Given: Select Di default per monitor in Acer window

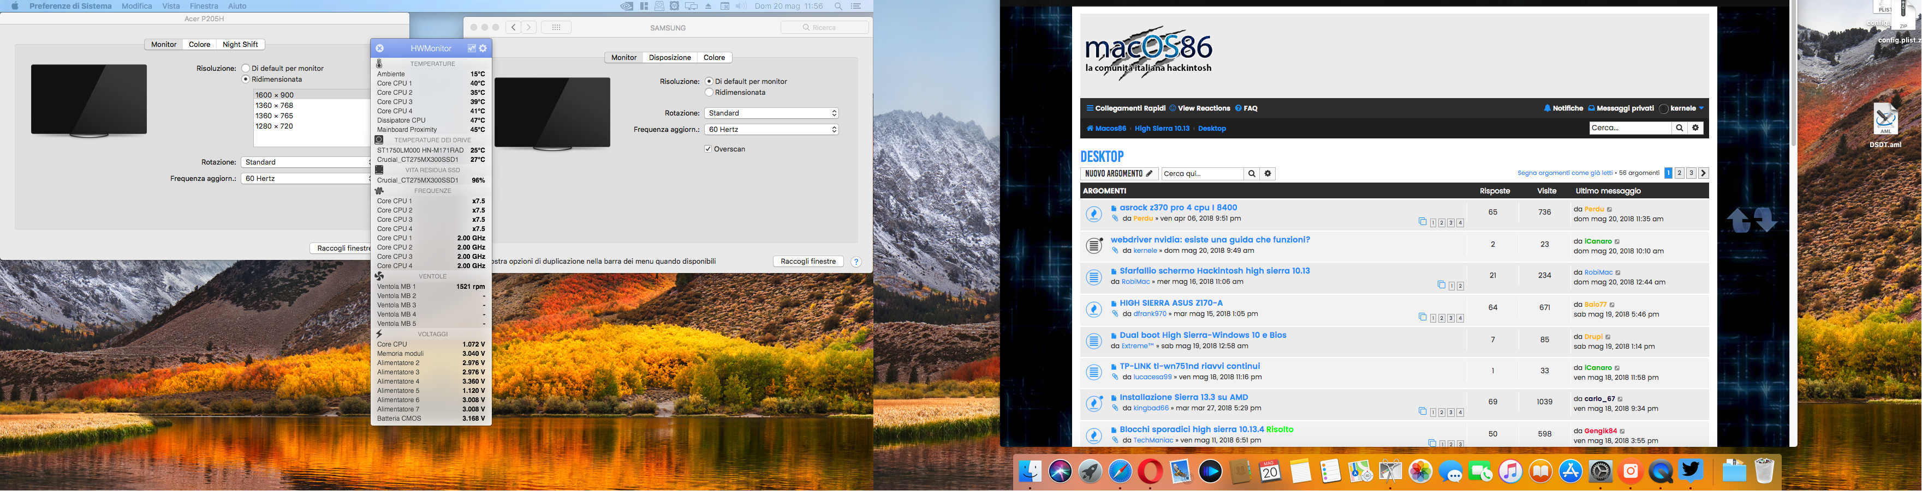Looking at the screenshot, I should click(246, 69).
